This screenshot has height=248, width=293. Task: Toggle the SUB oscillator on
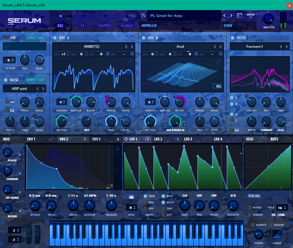tap(6, 38)
